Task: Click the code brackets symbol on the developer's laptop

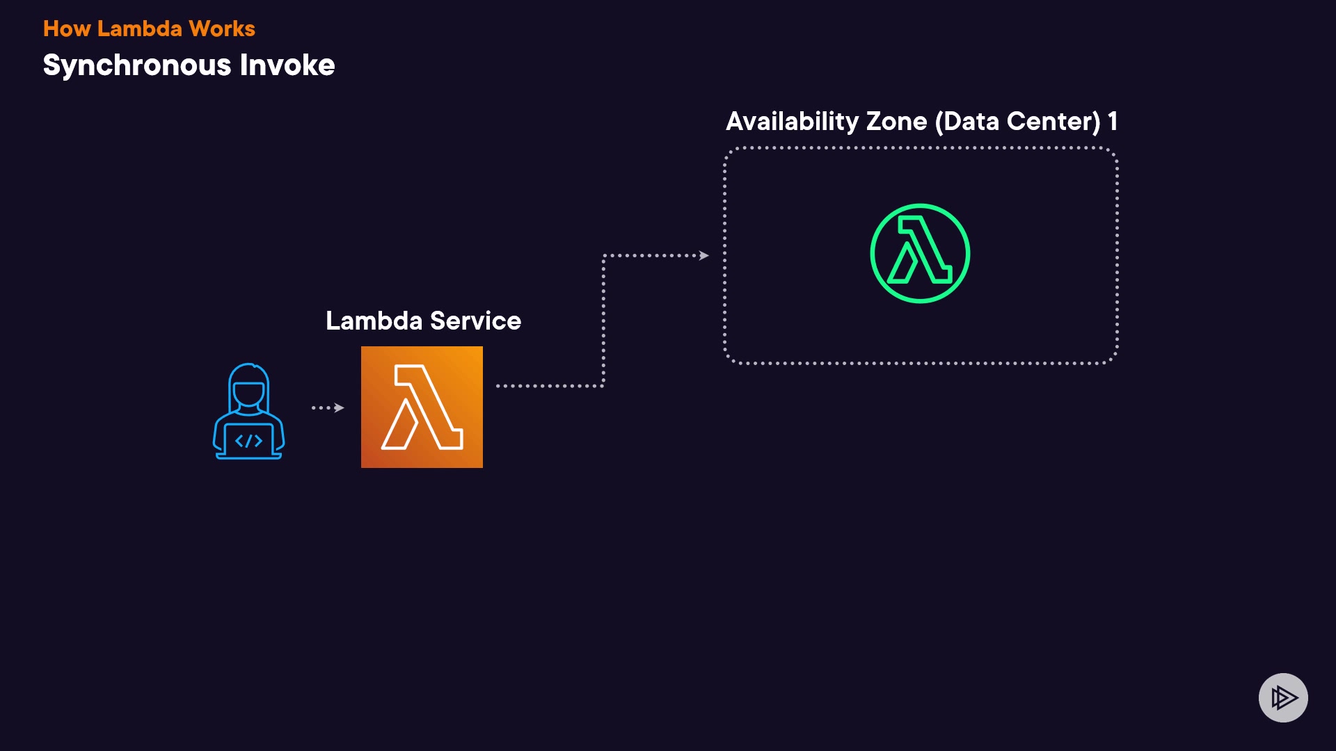Action: coord(248,441)
